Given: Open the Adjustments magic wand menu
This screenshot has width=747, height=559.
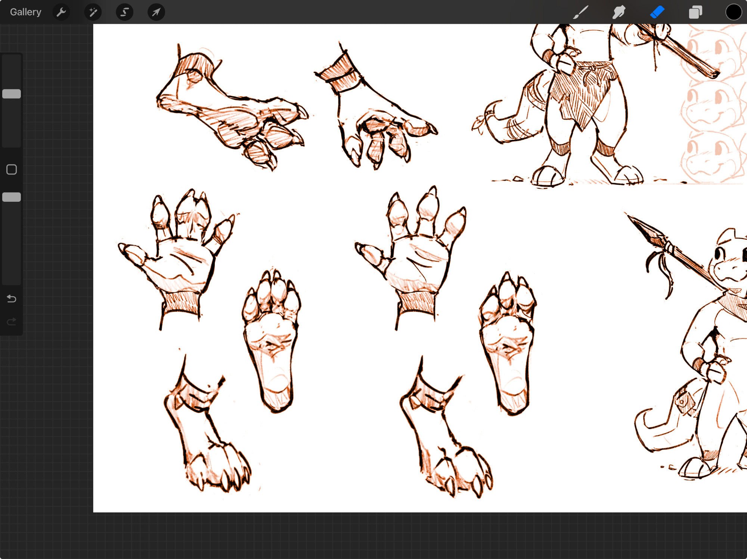Looking at the screenshot, I should pyautogui.click(x=93, y=12).
